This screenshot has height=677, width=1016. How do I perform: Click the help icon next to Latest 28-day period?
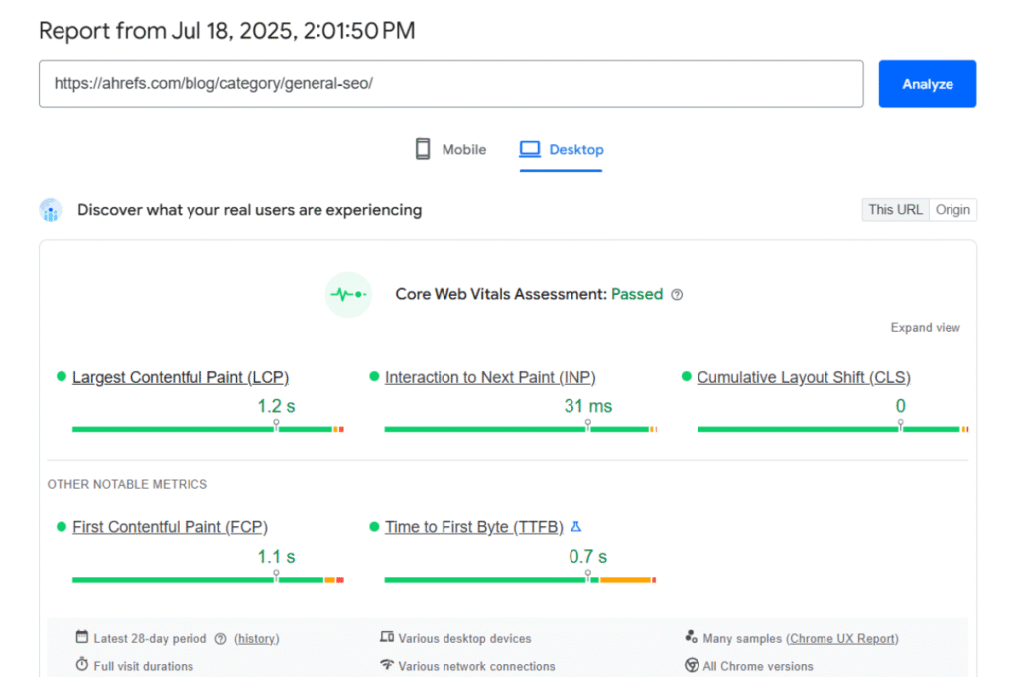221,639
